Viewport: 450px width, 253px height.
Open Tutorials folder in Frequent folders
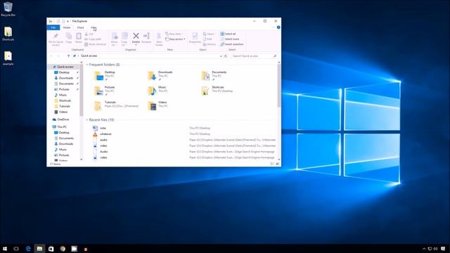point(116,105)
